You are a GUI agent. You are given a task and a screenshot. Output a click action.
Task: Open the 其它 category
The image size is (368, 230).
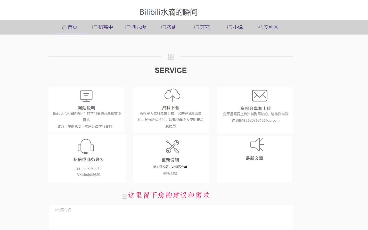pos(202,27)
